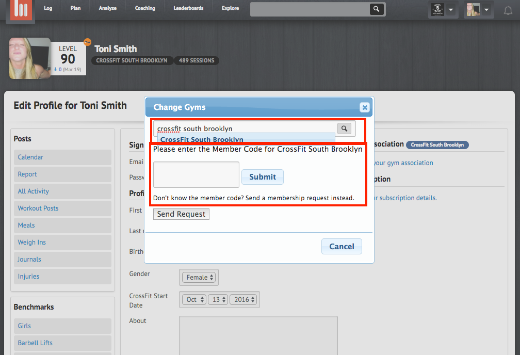Open Journals in the sidebar
520x355 pixels.
[x=63, y=260]
